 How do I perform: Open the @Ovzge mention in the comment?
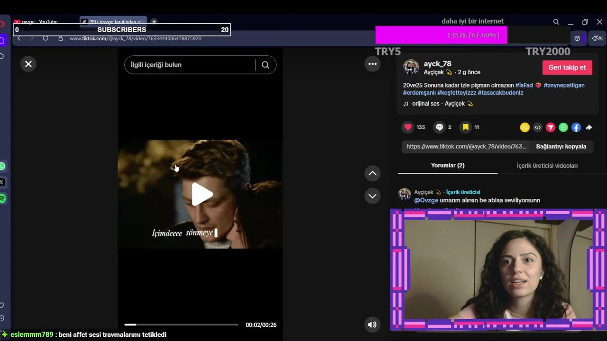coord(426,200)
